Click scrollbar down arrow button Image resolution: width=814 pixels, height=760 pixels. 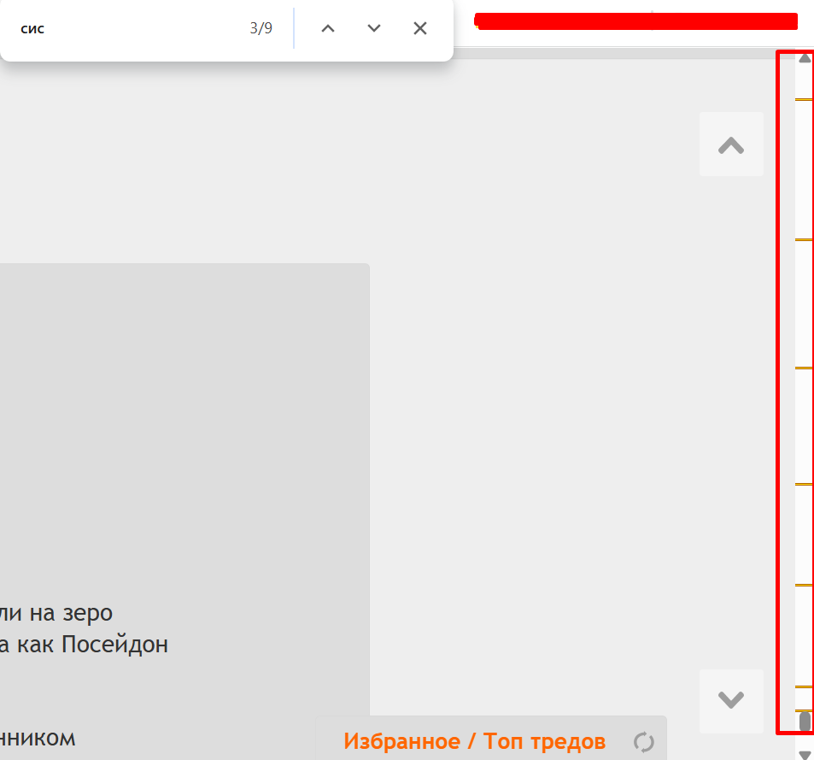[805, 754]
